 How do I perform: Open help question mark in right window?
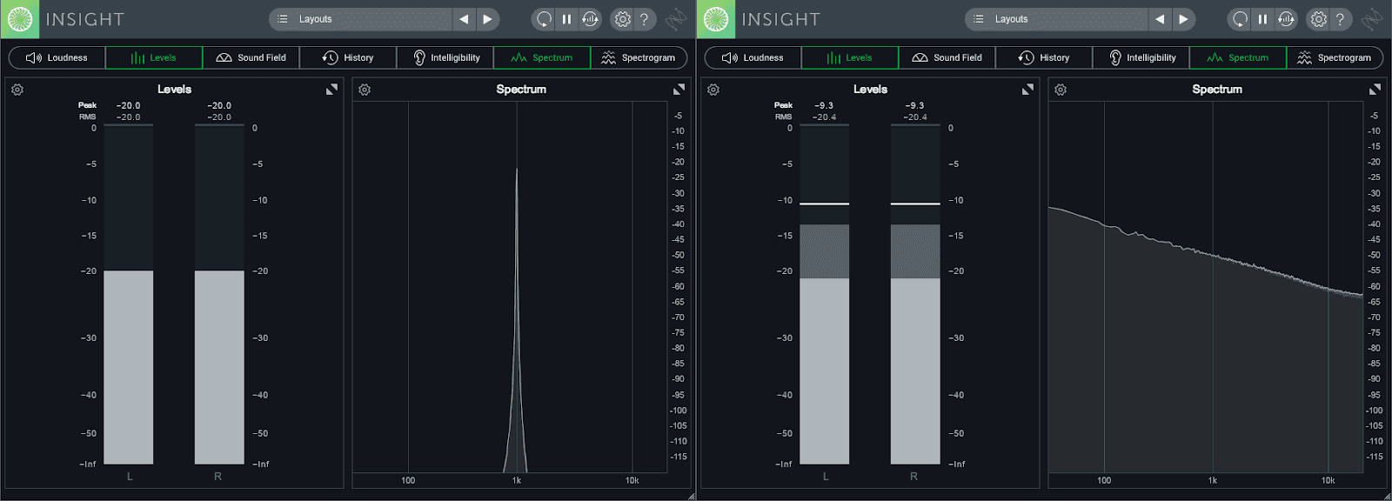point(1340,19)
